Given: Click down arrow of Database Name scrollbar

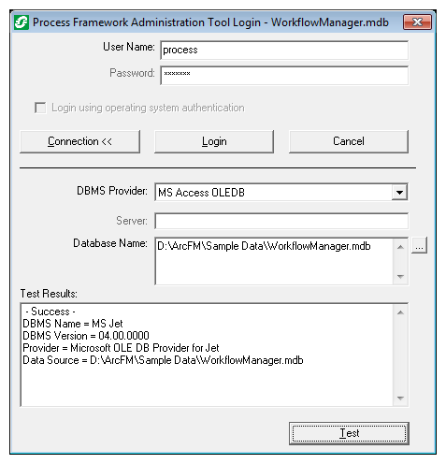Looking at the screenshot, I should point(400,277).
